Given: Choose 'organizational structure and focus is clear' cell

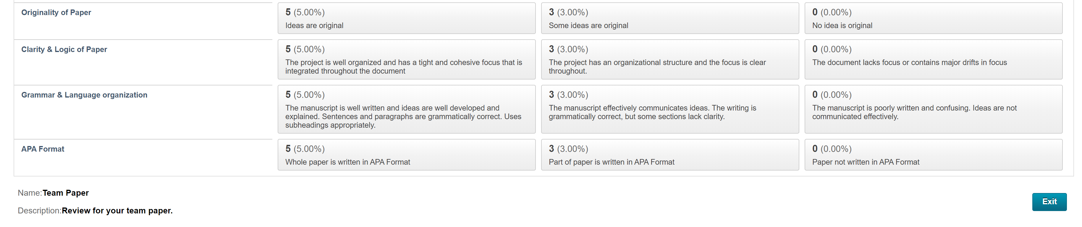Looking at the screenshot, I should 669,60.
